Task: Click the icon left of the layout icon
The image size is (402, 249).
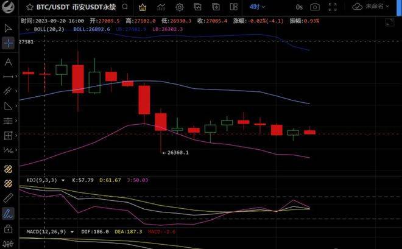Action: pos(216,7)
